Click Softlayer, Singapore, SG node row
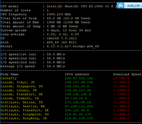142x124 pixels. tap(25, 114)
